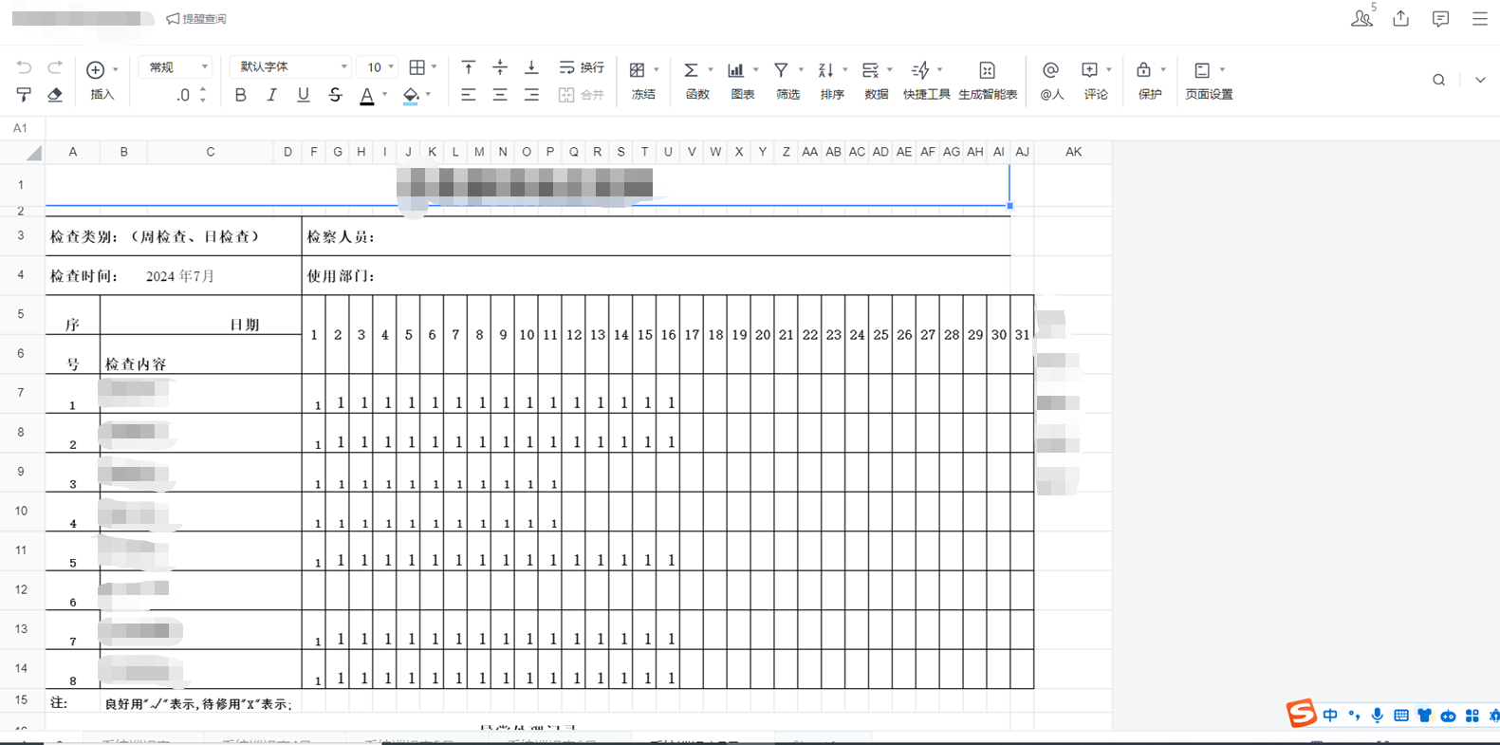Open the hamburger main menu

pos(1480,18)
